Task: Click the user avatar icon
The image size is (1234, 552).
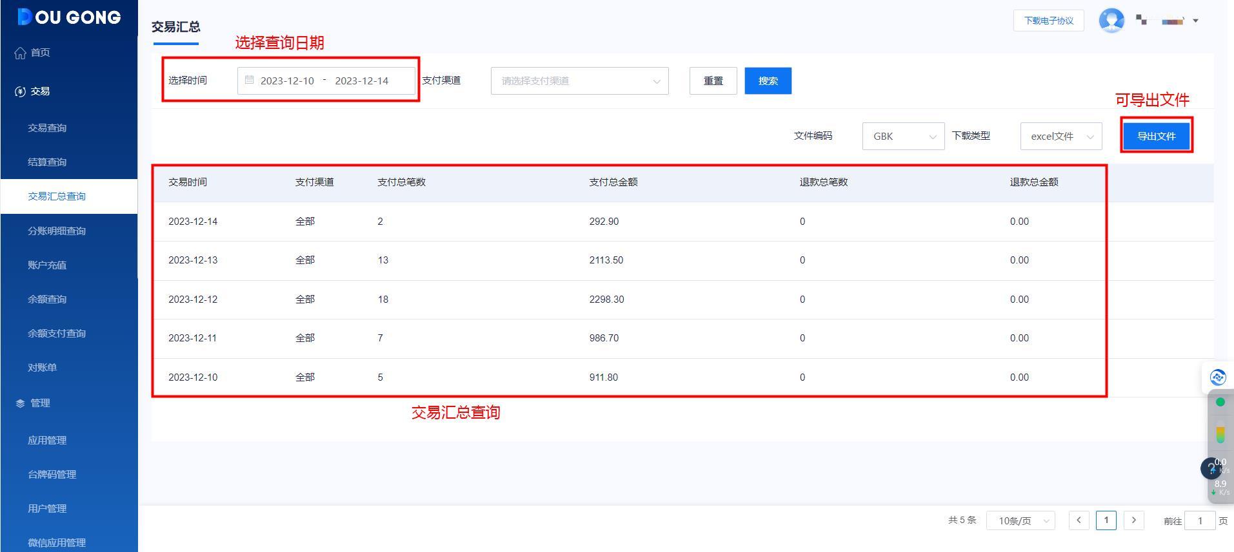Action: 1111,21
